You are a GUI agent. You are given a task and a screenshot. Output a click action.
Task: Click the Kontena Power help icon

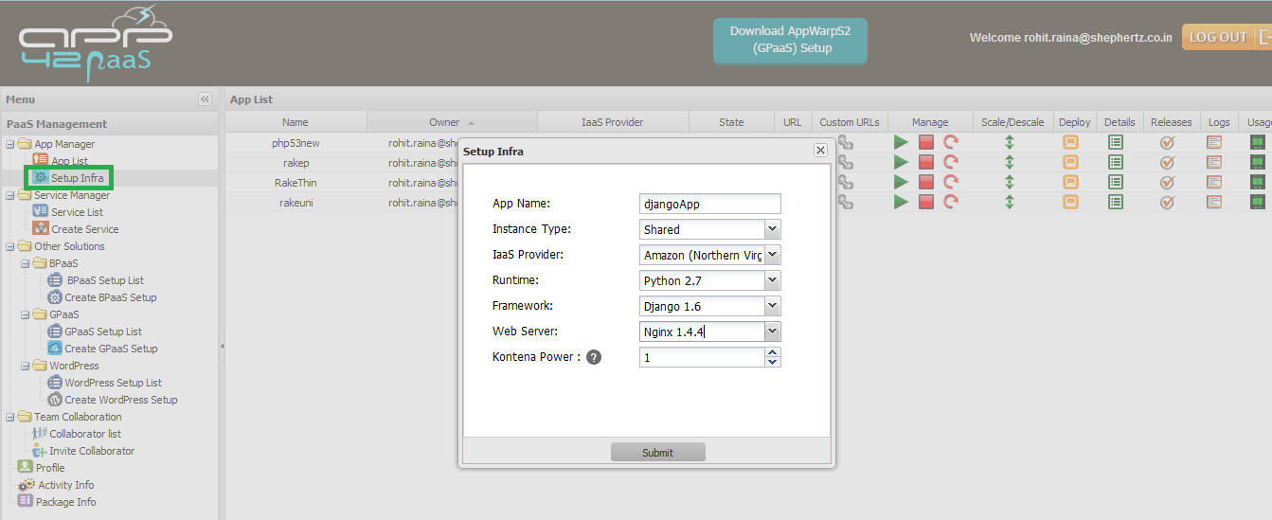click(594, 357)
